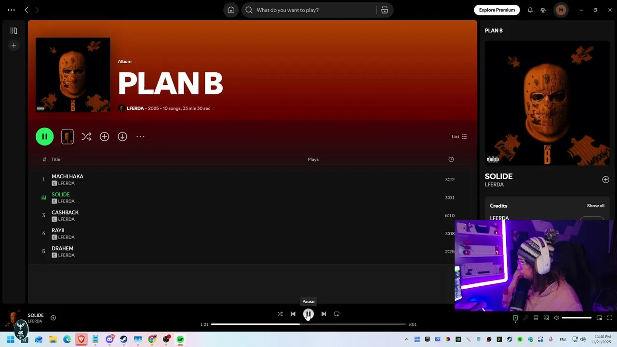
Task: Toggle shuffle in the player controls
Action: point(280,314)
